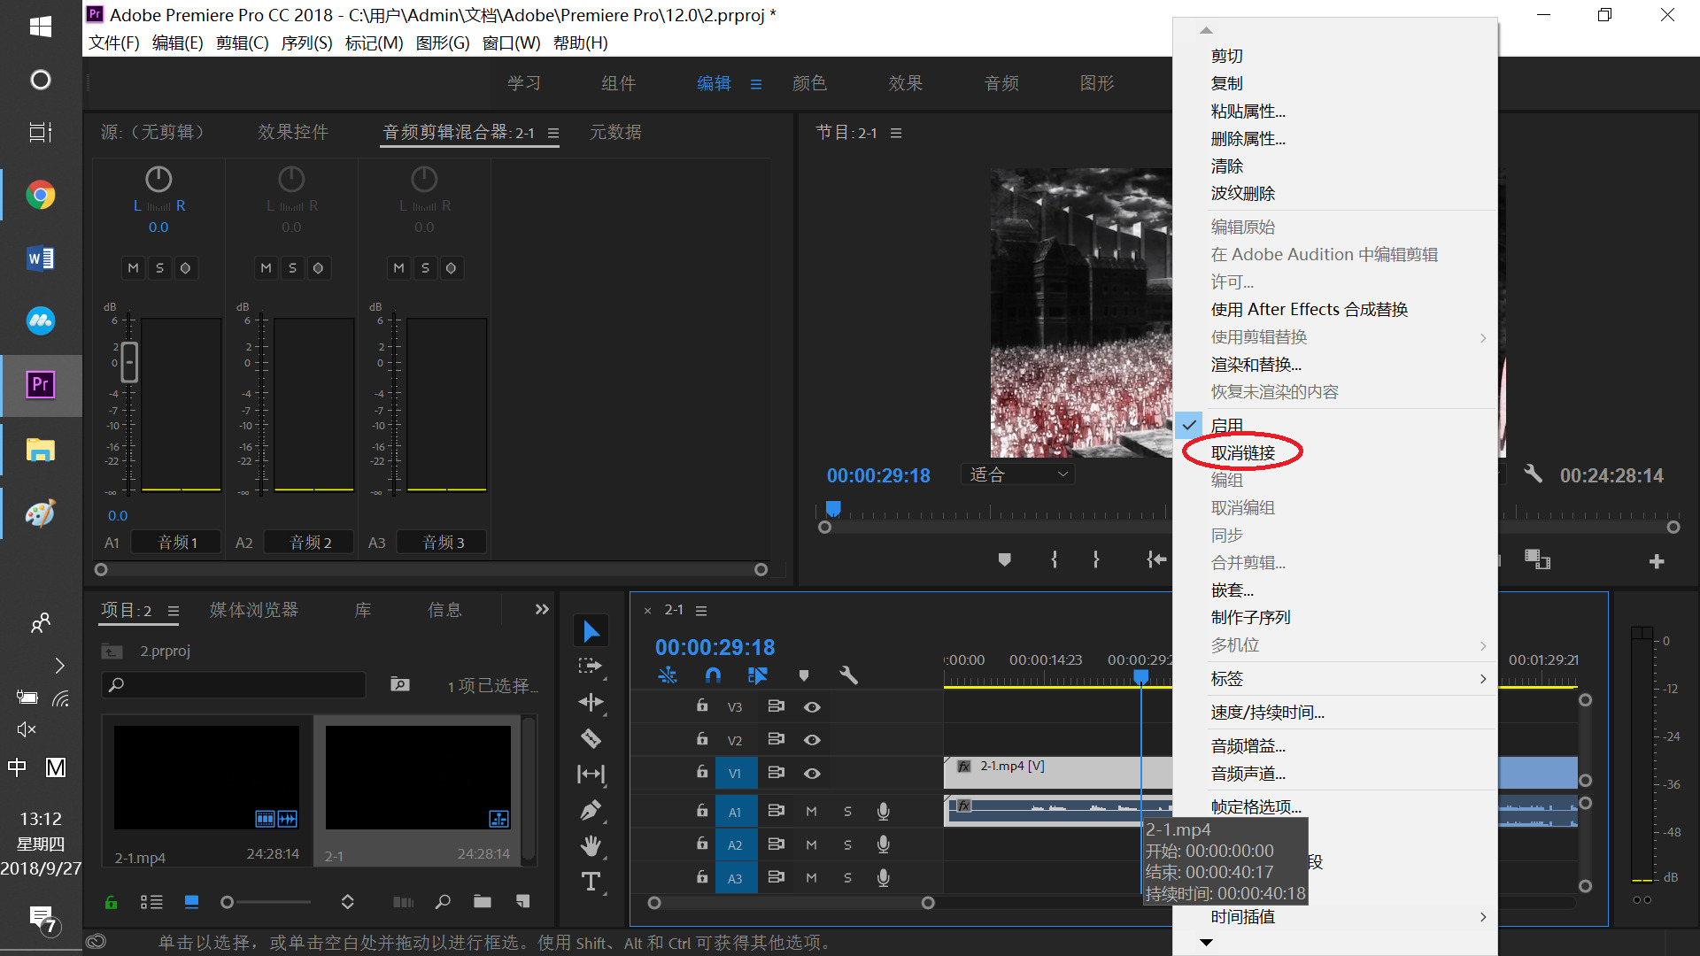The height and width of the screenshot is (956, 1700).
Task: Select the Pen tool in toolbar
Action: [x=591, y=810]
